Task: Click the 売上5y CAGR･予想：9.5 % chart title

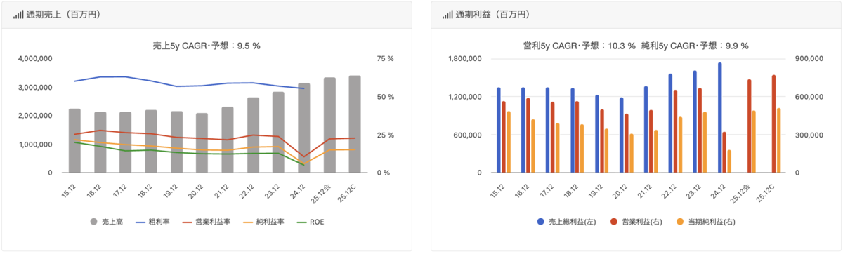Action: click(207, 46)
